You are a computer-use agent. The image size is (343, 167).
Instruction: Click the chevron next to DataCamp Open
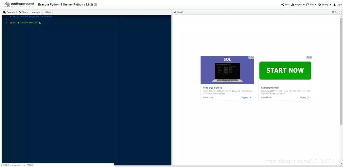250,98
